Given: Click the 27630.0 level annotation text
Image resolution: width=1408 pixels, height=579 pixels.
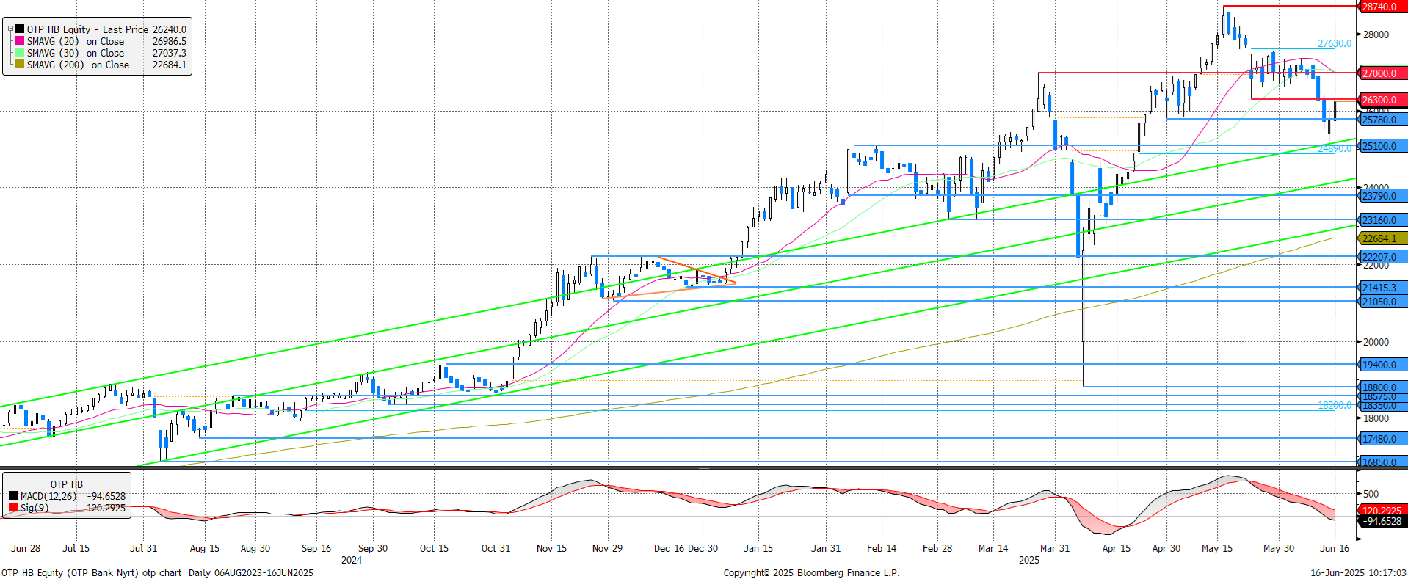Looking at the screenshot, I should pyautogui.click(x=1334, y=43).
